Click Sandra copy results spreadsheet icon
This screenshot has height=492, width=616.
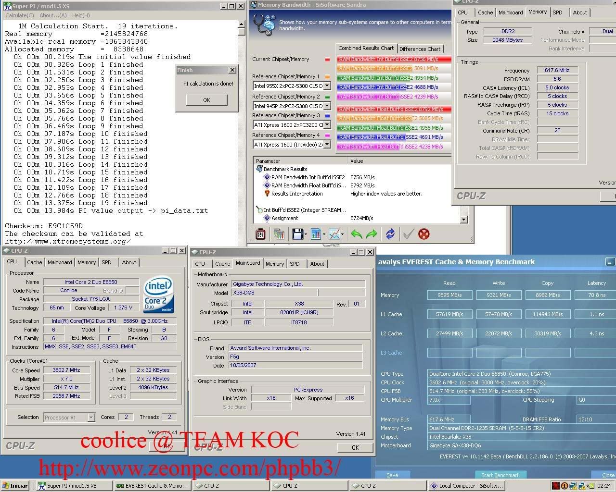pyautogui.click(x=279, y=234)
